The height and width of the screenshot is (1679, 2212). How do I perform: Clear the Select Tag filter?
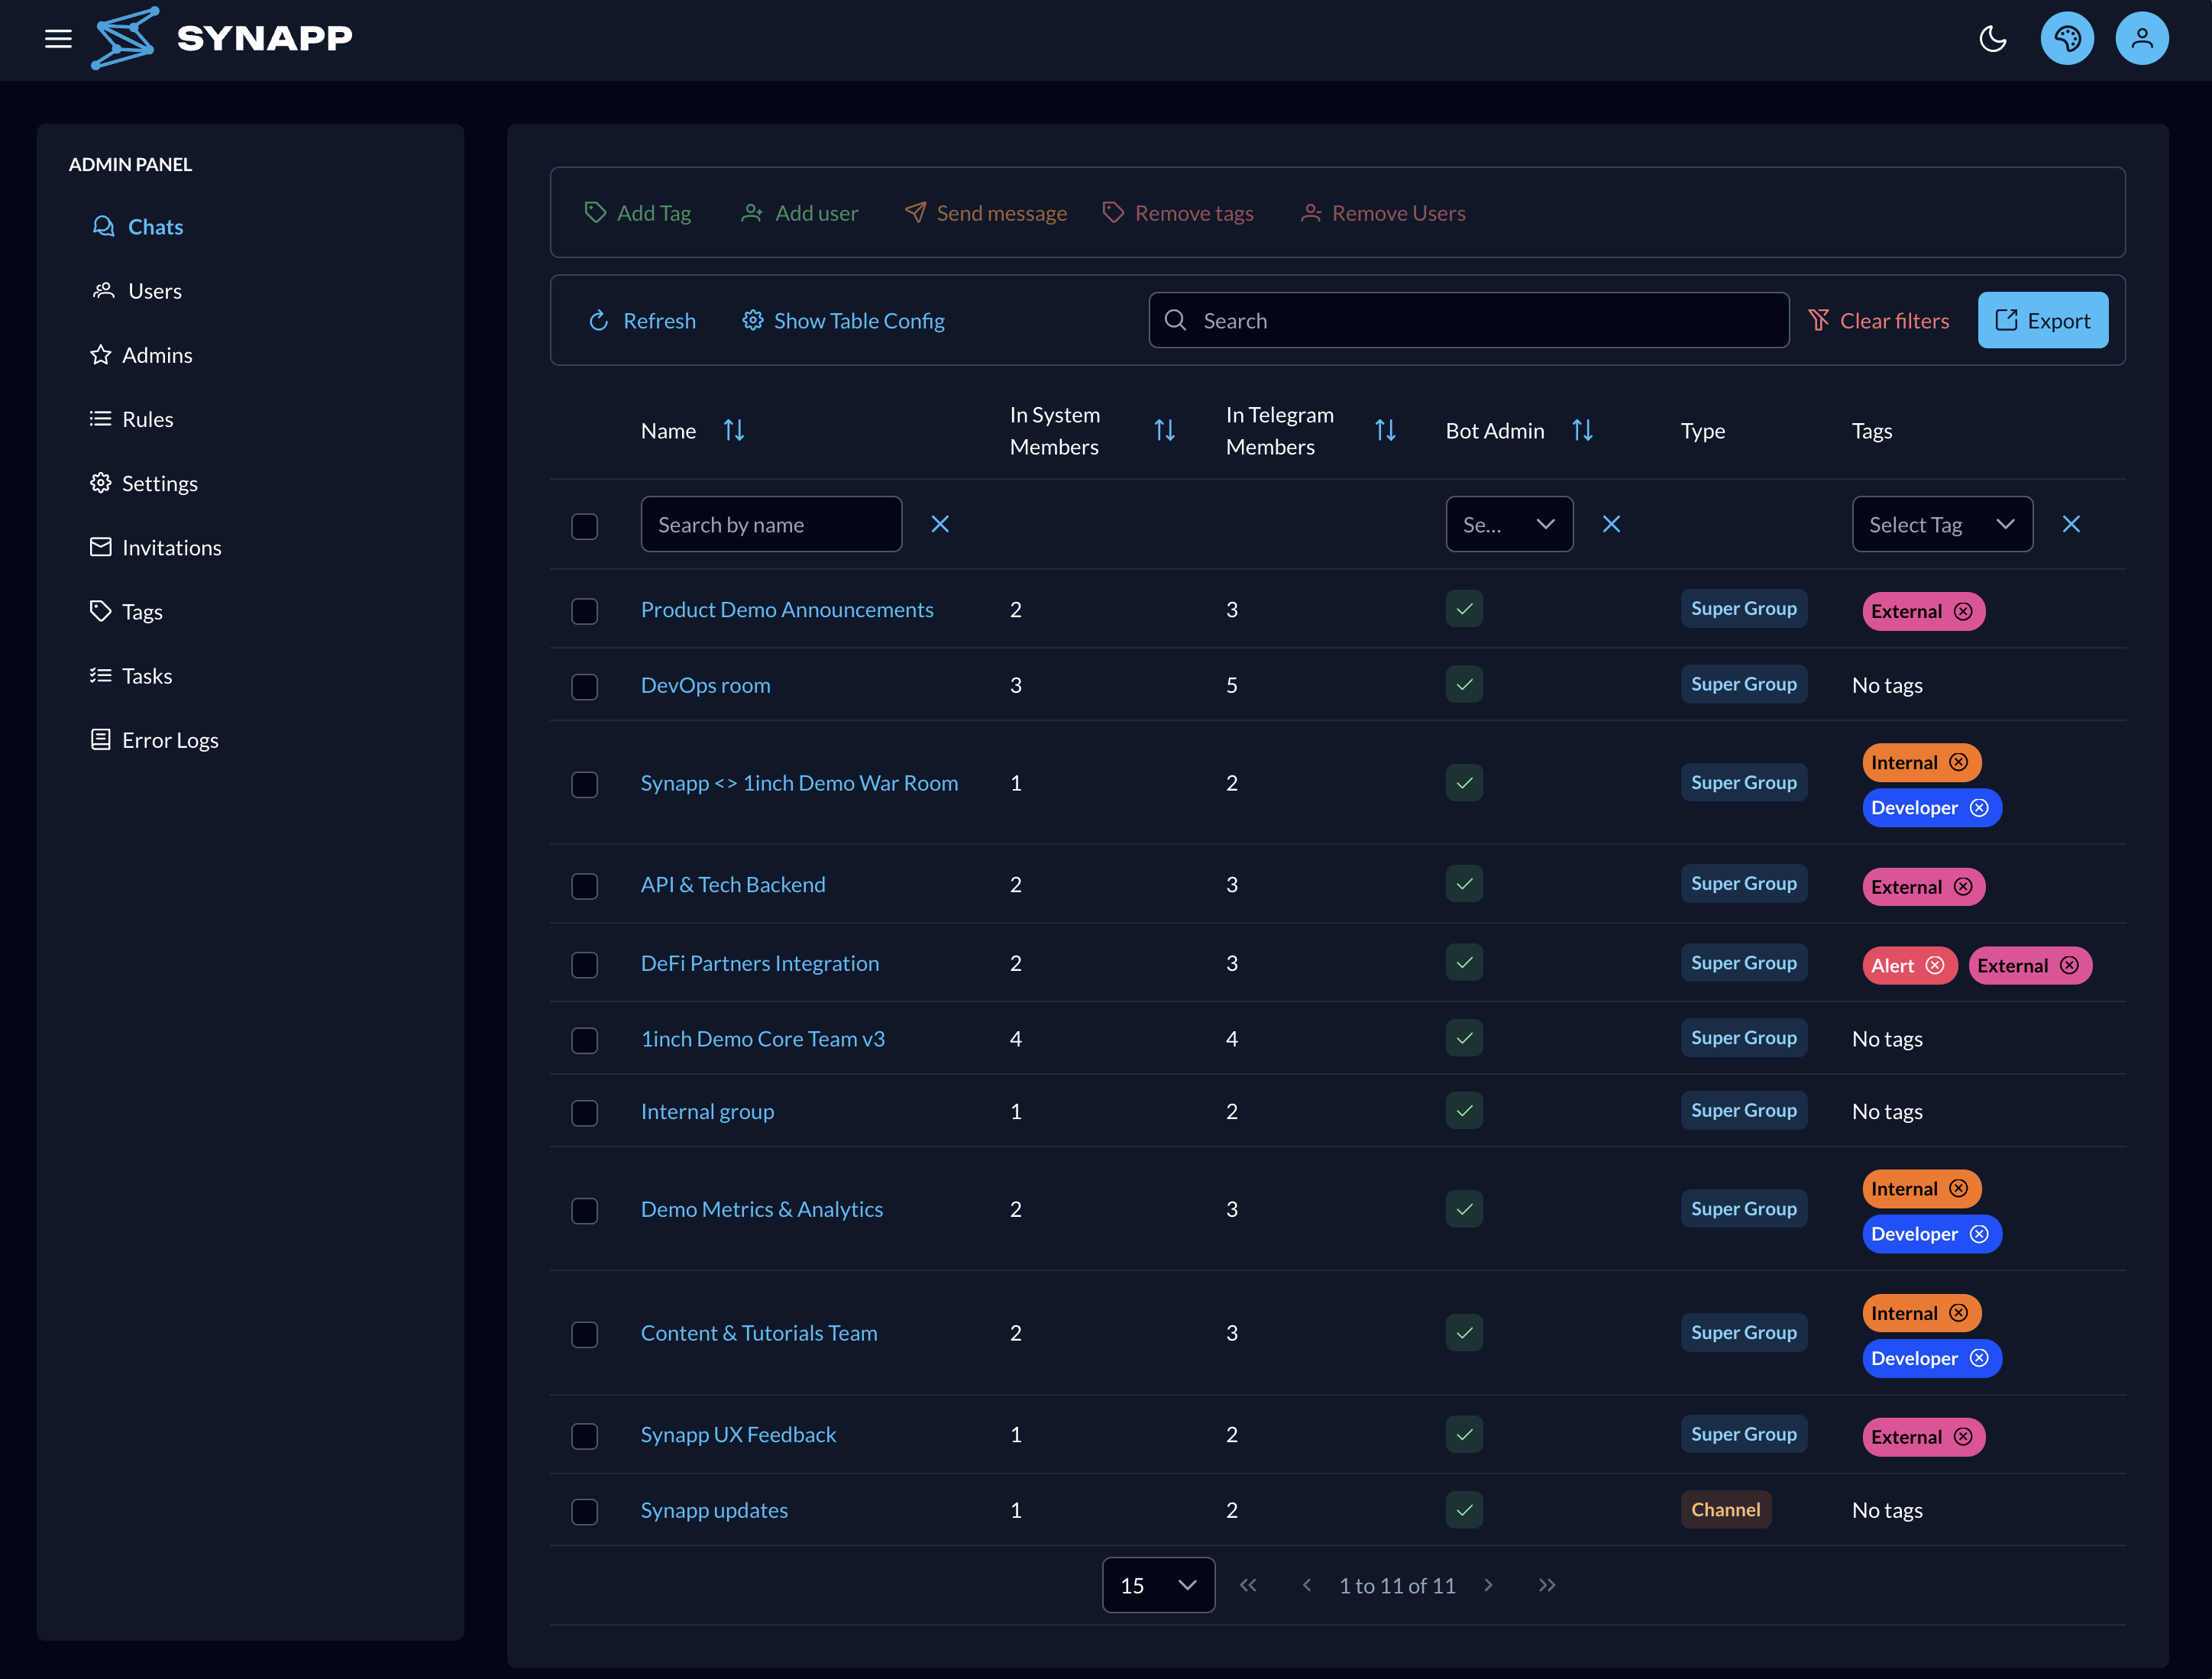point(2071,524)
